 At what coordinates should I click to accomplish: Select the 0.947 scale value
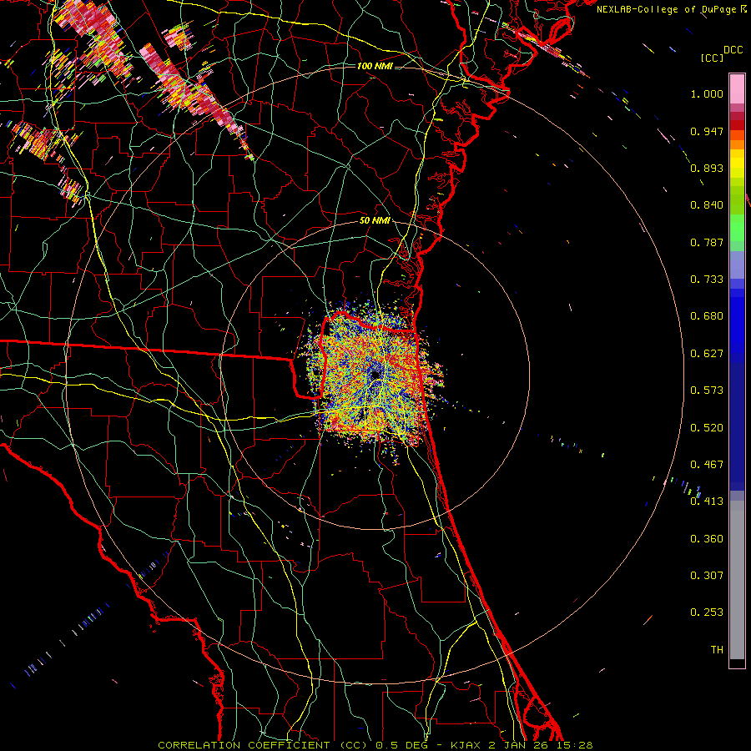[707, 131]
